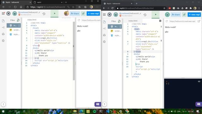Open the history icon in right window header

[x=145, y=15]
